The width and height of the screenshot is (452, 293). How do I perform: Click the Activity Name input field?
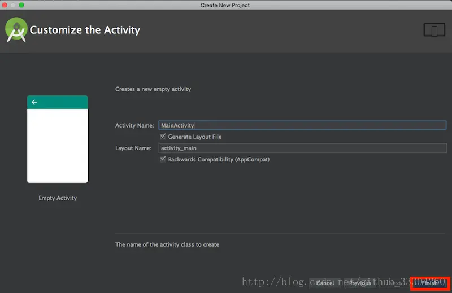[x=302, y=125]
